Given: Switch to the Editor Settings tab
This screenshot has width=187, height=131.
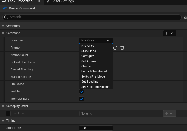Looking at the screenshot, I should 60,1.
